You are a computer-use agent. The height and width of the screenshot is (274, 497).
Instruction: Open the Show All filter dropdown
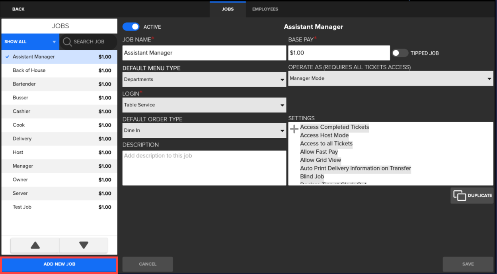click(x=30, y=42)
